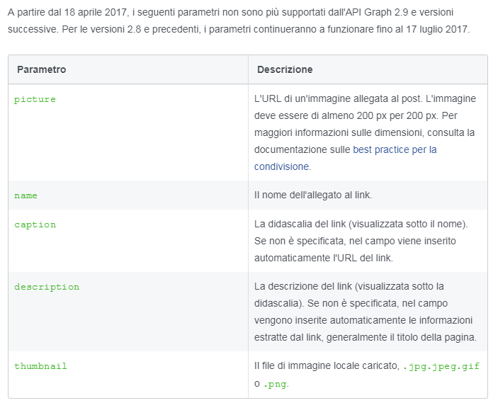
Task: Click the description parameter code text
Action: [x=47, y=287]
